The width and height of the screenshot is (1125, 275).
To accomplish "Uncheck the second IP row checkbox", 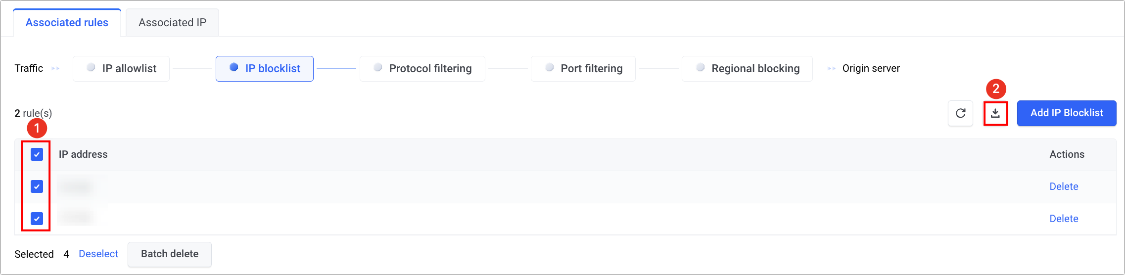I will (37, 219).
